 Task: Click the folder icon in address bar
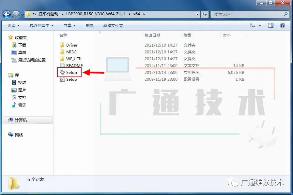28,14
